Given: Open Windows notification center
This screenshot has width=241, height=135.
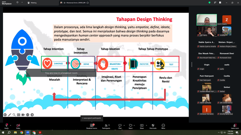Looking at the screenshot, I should pos(237,132).
